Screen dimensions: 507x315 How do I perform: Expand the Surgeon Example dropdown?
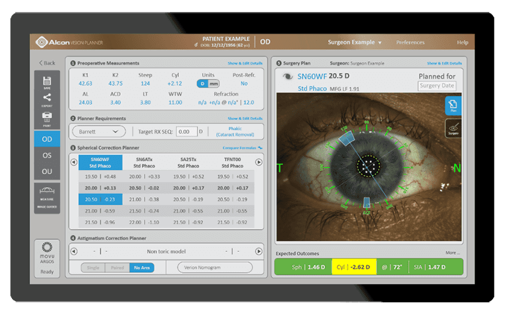tap(354, 42)
